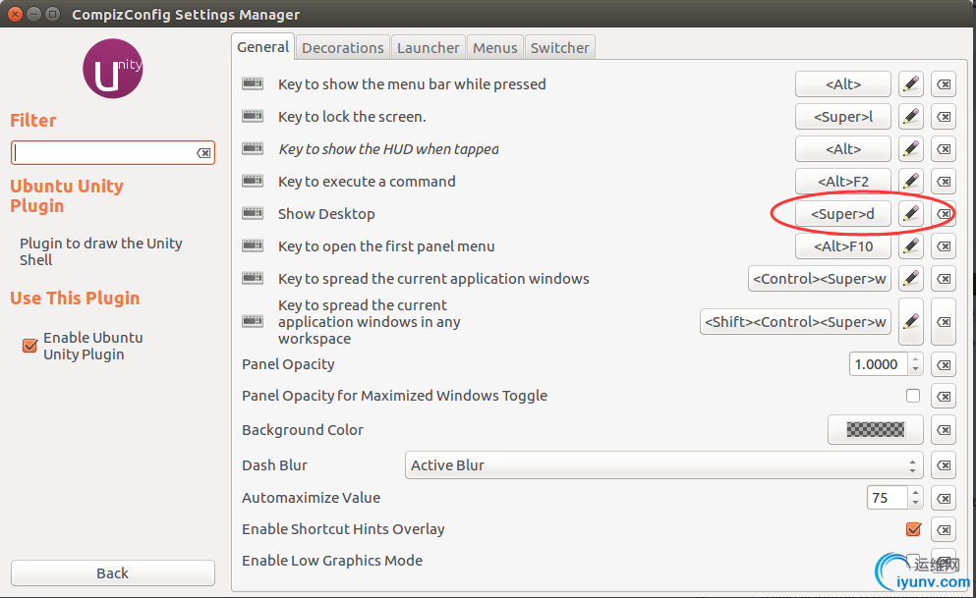Decrease the Automaximize Value with down arrow
Viewport: 976px width, 598px height.
coord(916,503)
